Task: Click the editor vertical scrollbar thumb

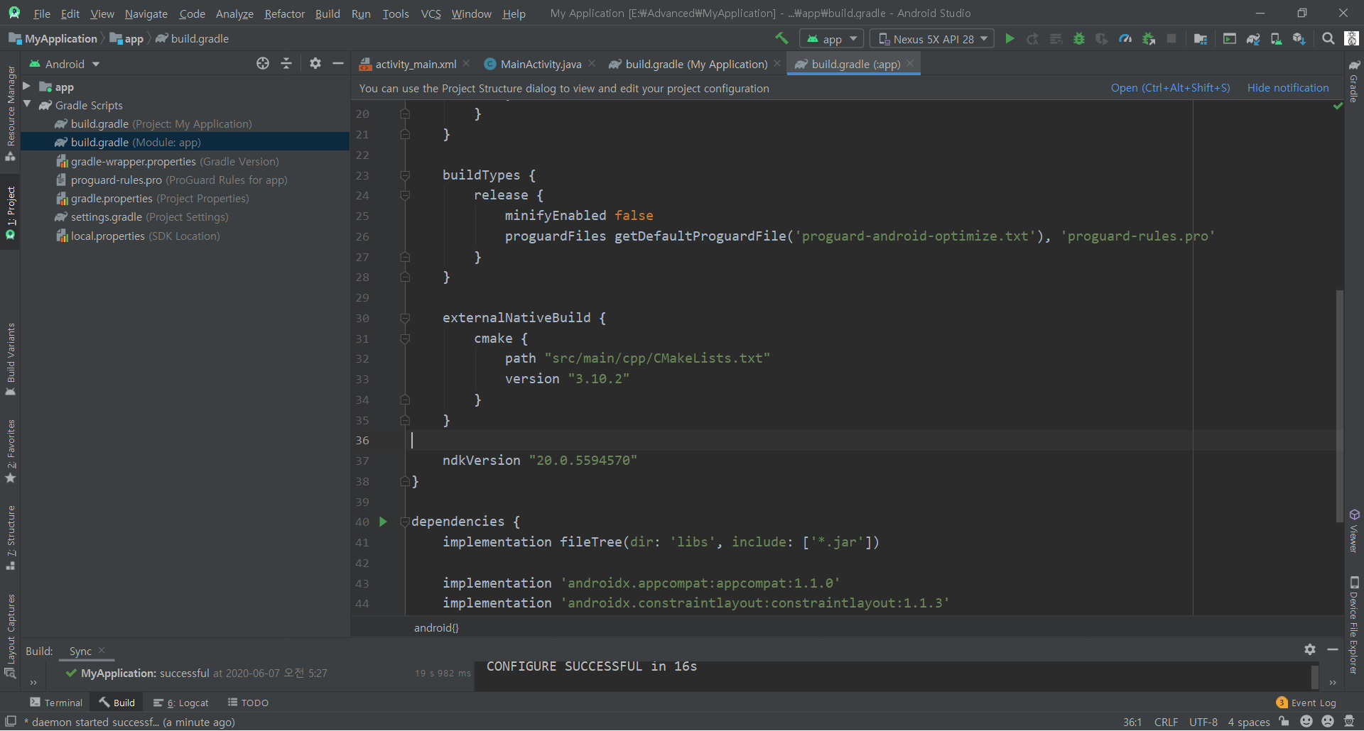Action: [x=1340, y=406]
